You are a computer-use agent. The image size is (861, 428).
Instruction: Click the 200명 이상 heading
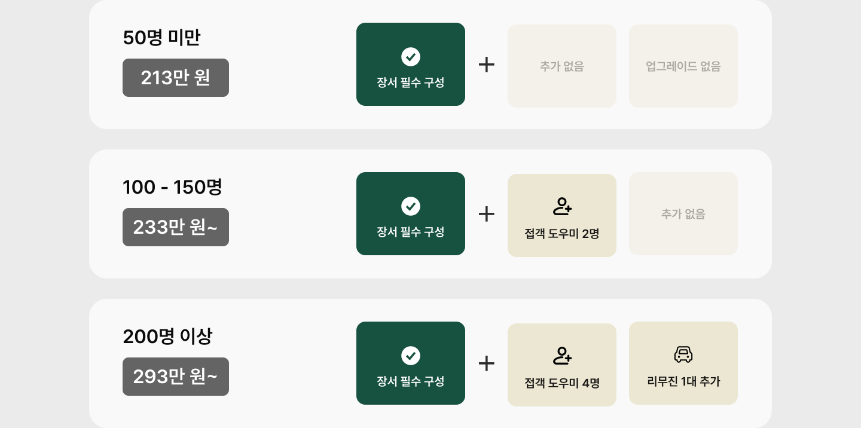point(167,337)
